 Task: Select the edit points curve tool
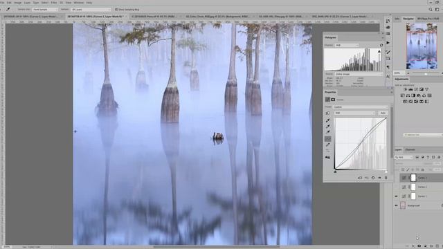pyautogui.click(x=327, y=138)
